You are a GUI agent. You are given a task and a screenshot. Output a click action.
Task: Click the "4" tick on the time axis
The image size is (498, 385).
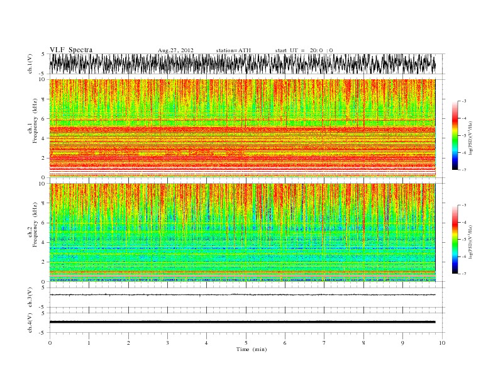tap(206, 343)
